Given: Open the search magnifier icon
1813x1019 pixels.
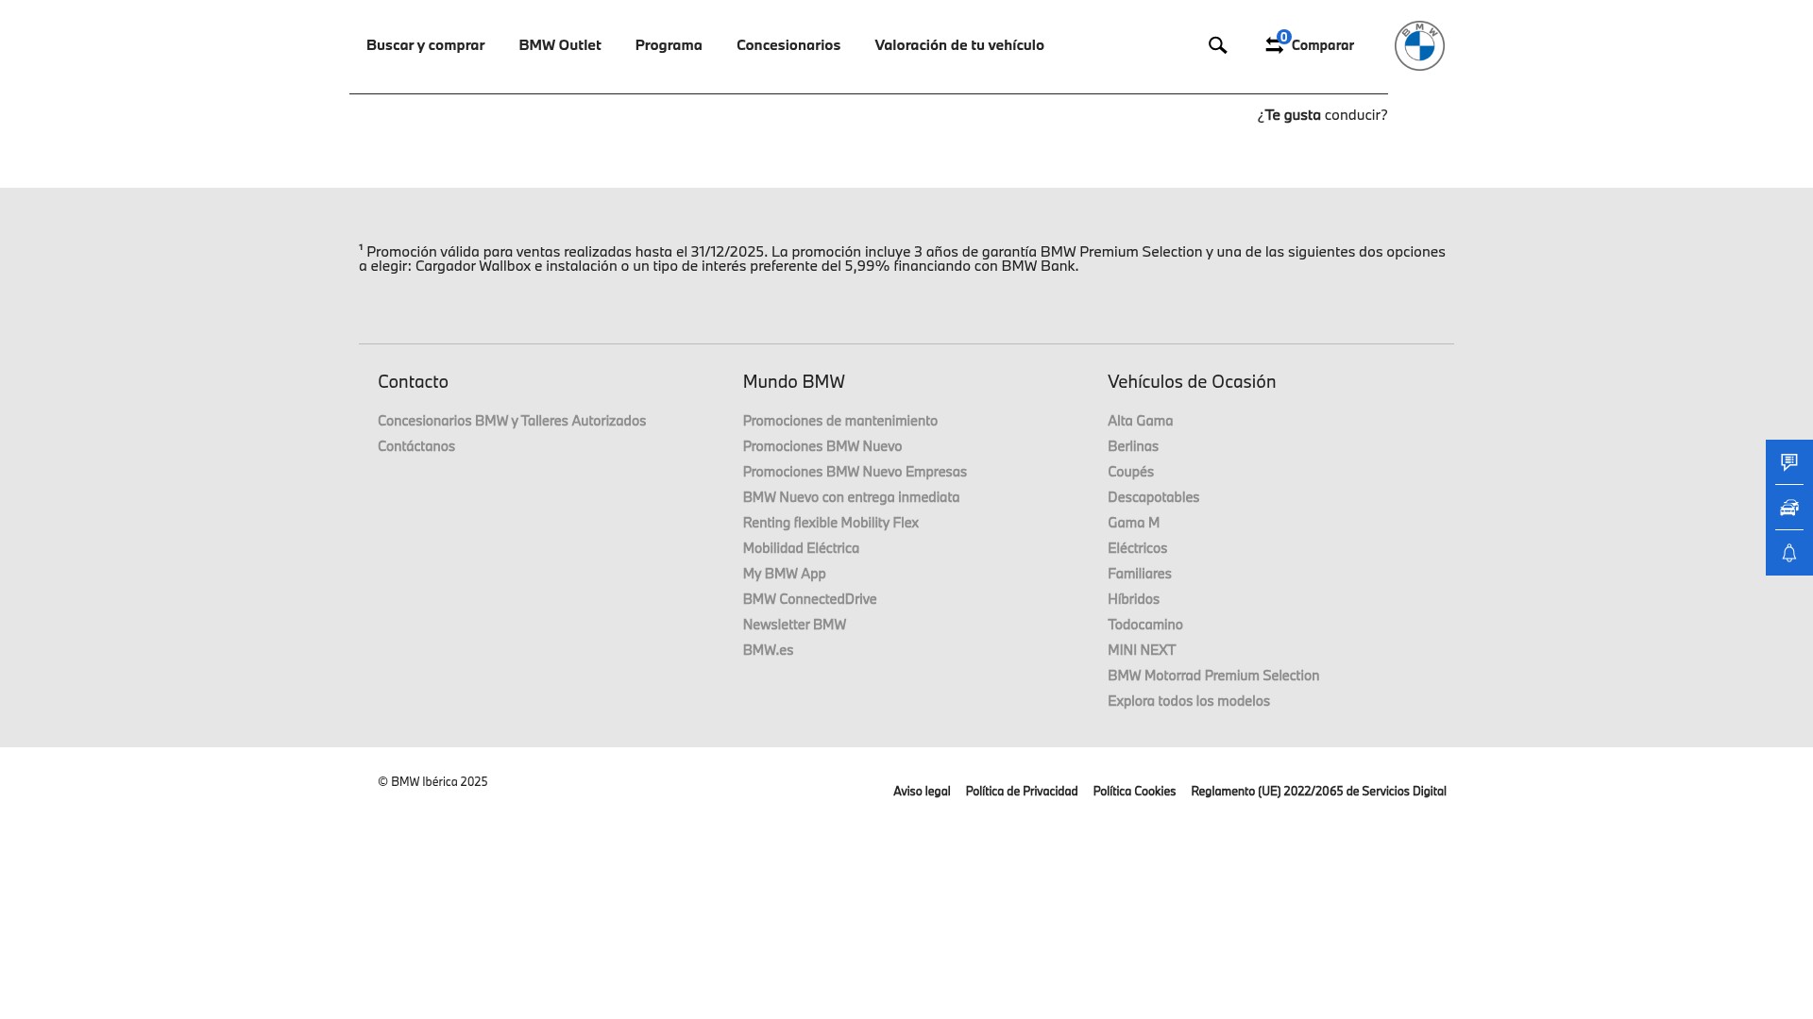Looking at the screenshot, I should [x=1217, y=45].
